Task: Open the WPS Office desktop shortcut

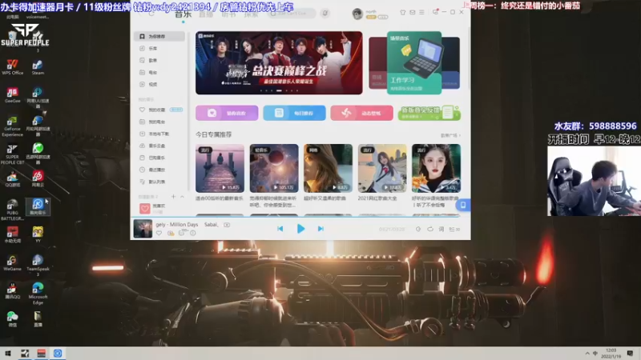Action: coord(12,67)
